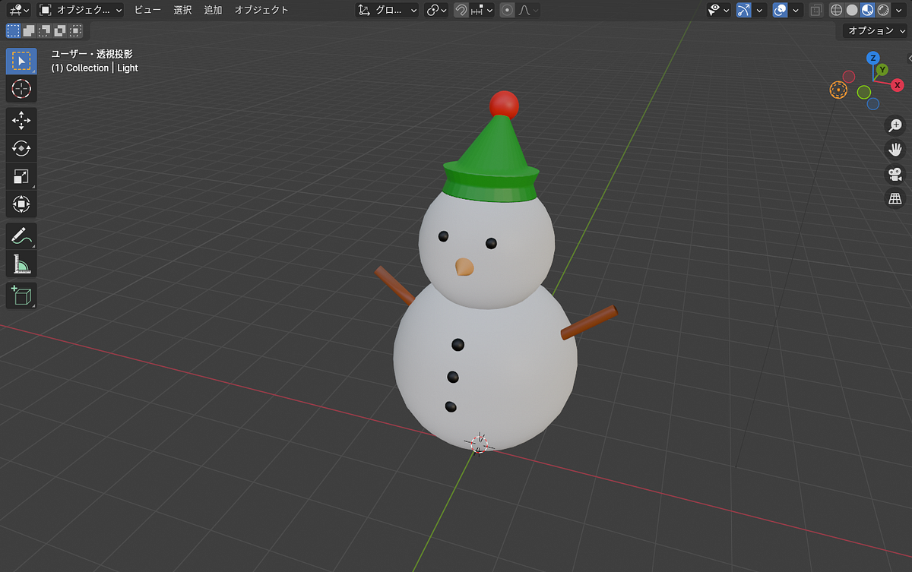Switch perspective/orthographic with the grid icon

[x=896, y=198]
